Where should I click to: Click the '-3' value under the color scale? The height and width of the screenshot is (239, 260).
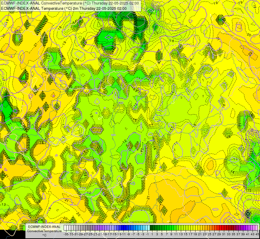[x=143, y=234]
